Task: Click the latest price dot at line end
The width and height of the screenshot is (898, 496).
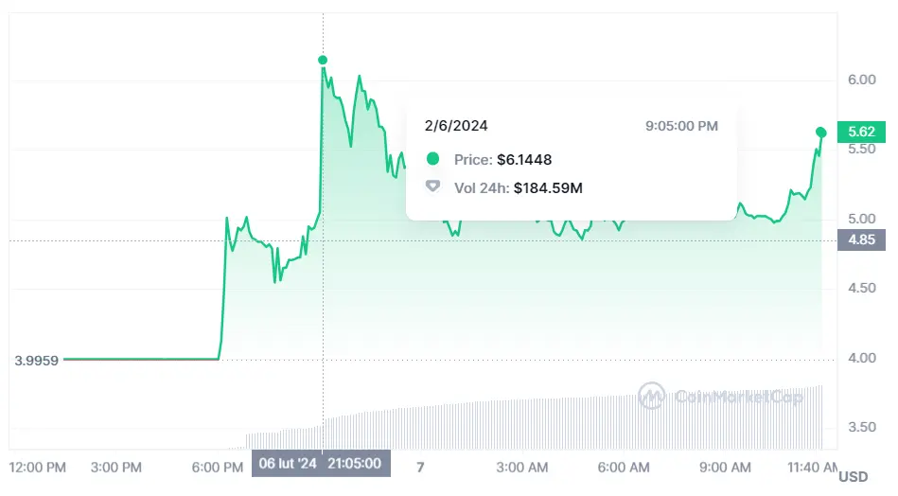Action: point(820,133)
